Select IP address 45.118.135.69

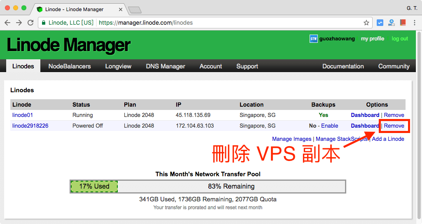tap(193, 115)
